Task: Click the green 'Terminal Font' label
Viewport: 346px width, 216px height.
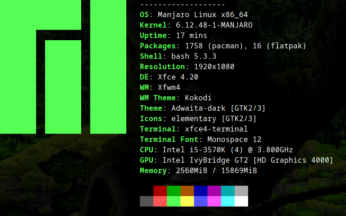Action: pos(169,140)
